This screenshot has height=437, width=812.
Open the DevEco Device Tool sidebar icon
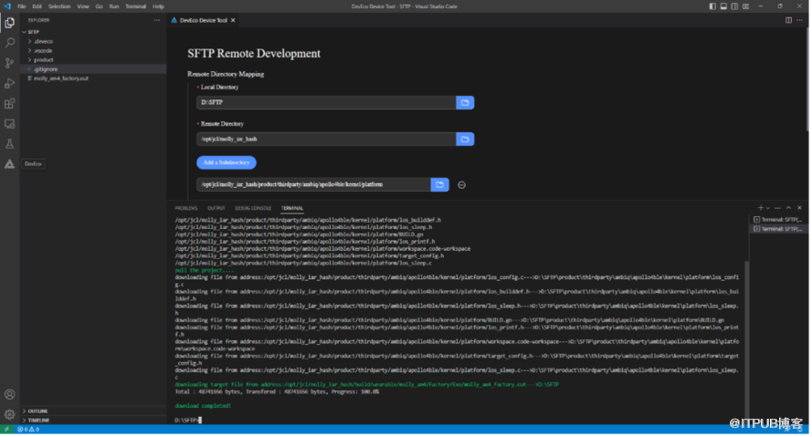(9, 164)
